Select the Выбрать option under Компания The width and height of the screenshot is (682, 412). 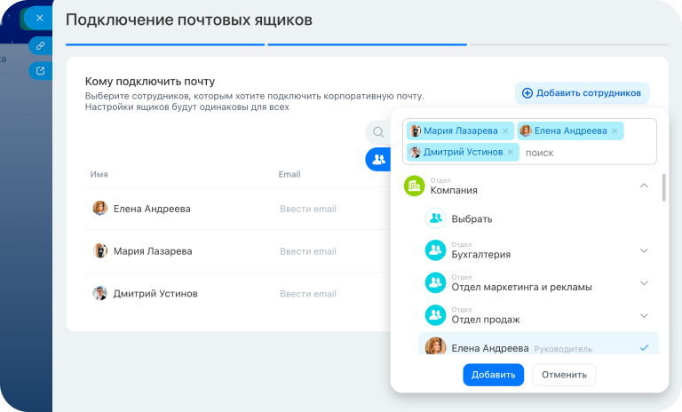click(x=471, y=218)
